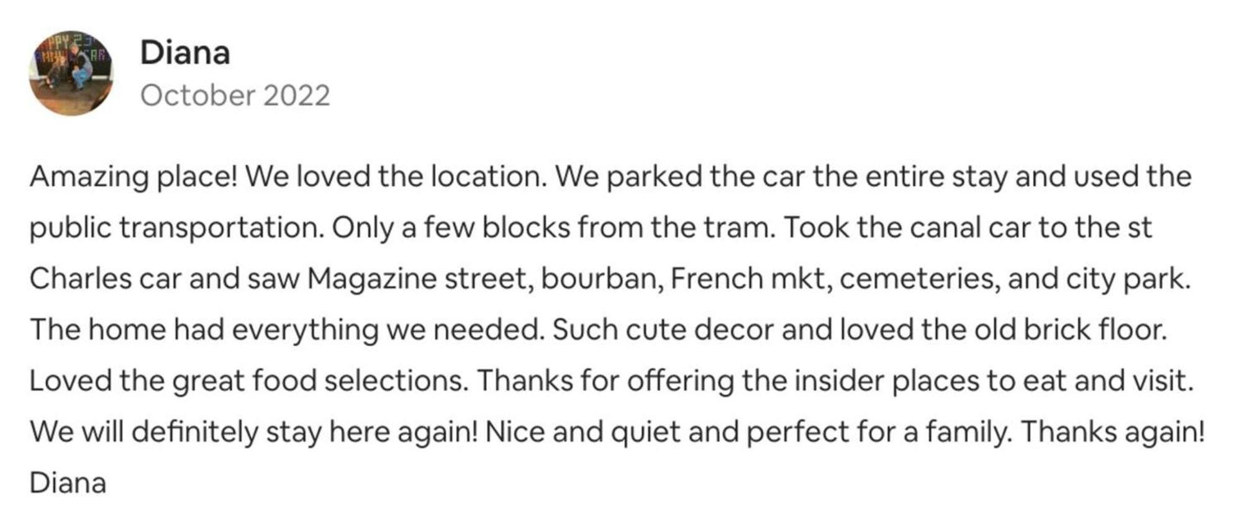The width and height of the screenshot is (1242, 514).
Task: Click "We will definitely stay here again!"
Action: tap(253, 431)
